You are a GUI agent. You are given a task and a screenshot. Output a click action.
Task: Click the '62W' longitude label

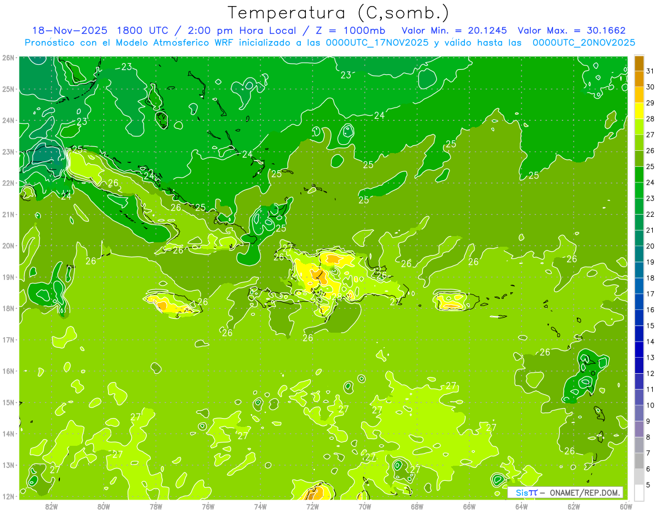click(574, 506)
